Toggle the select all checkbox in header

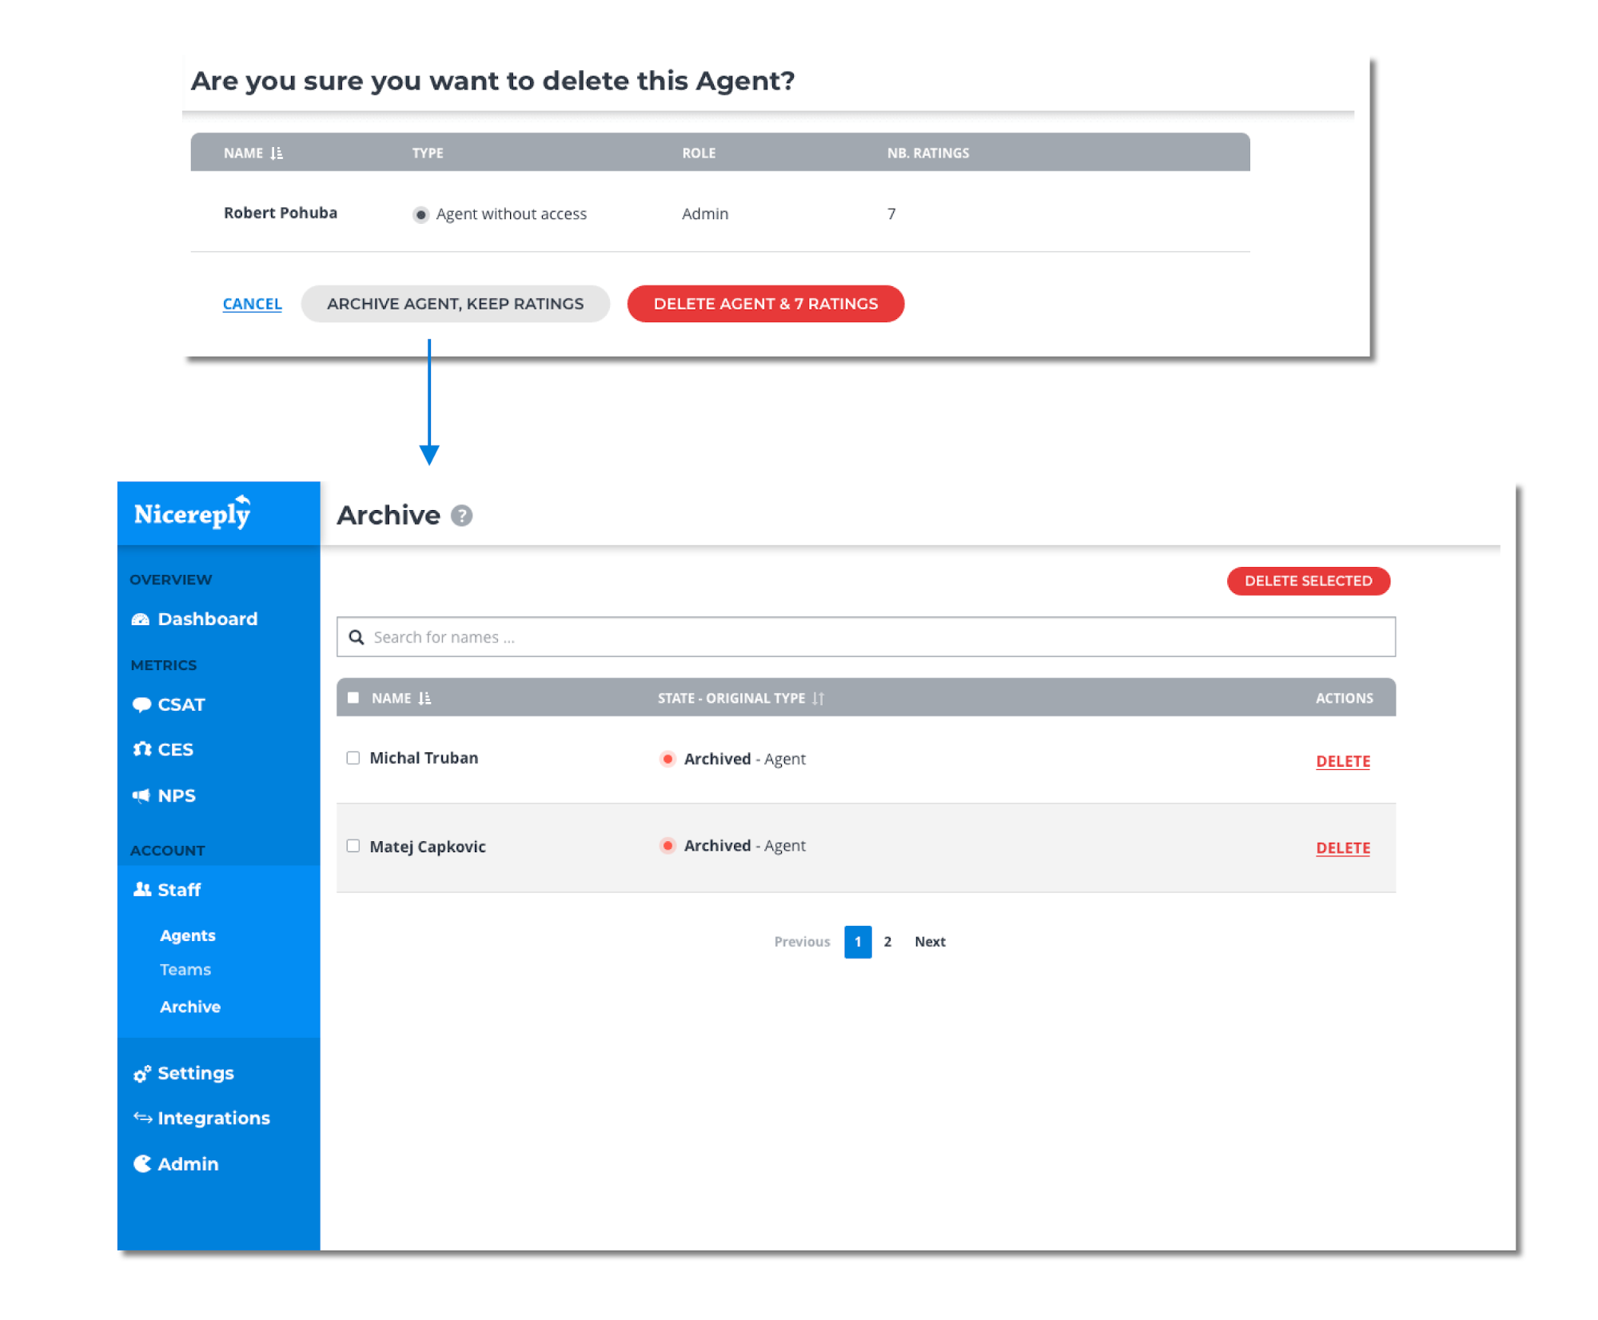point(353,697)
